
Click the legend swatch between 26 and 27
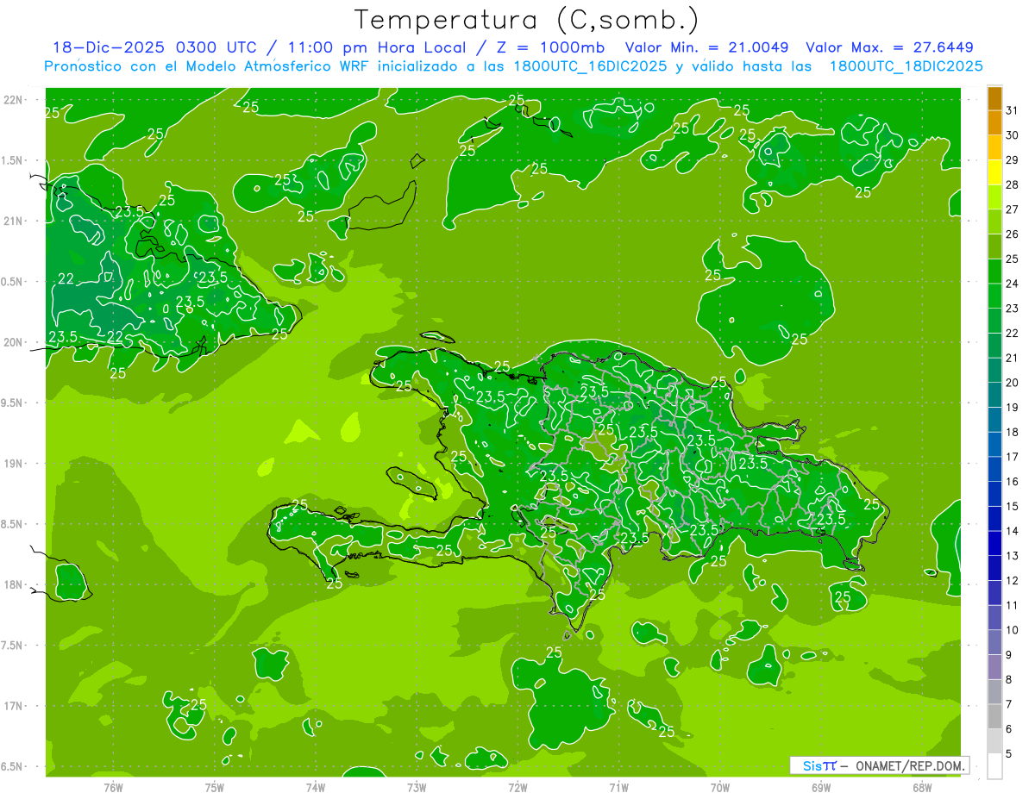994,222
